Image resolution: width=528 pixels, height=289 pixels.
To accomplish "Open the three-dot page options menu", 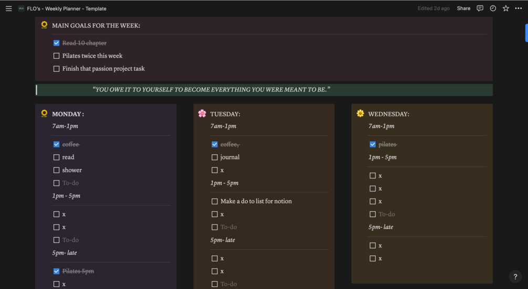I will tap(519, 8).
